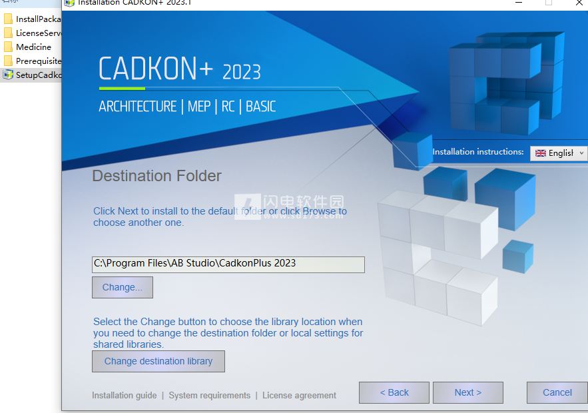Open the Installation guide link

point(125,396)
